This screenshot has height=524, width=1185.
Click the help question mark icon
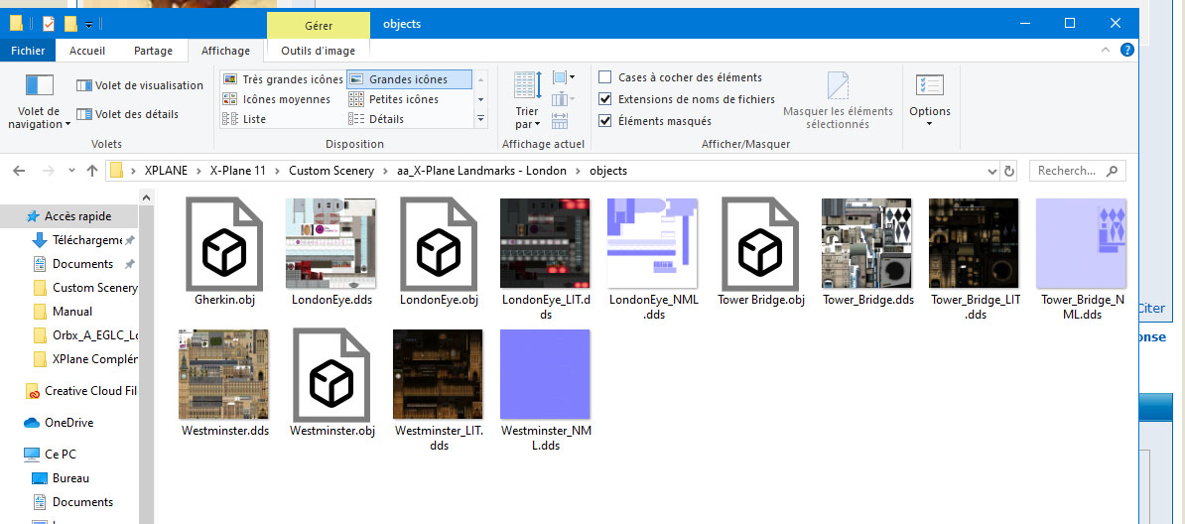point(1126,51)
